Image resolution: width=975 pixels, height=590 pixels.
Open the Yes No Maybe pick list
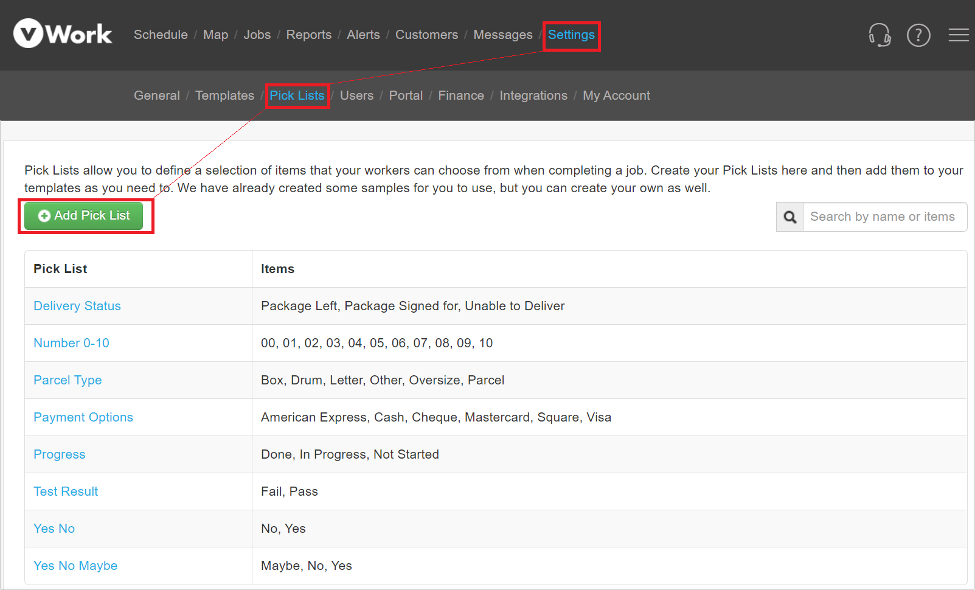click(x=75, y=566)
